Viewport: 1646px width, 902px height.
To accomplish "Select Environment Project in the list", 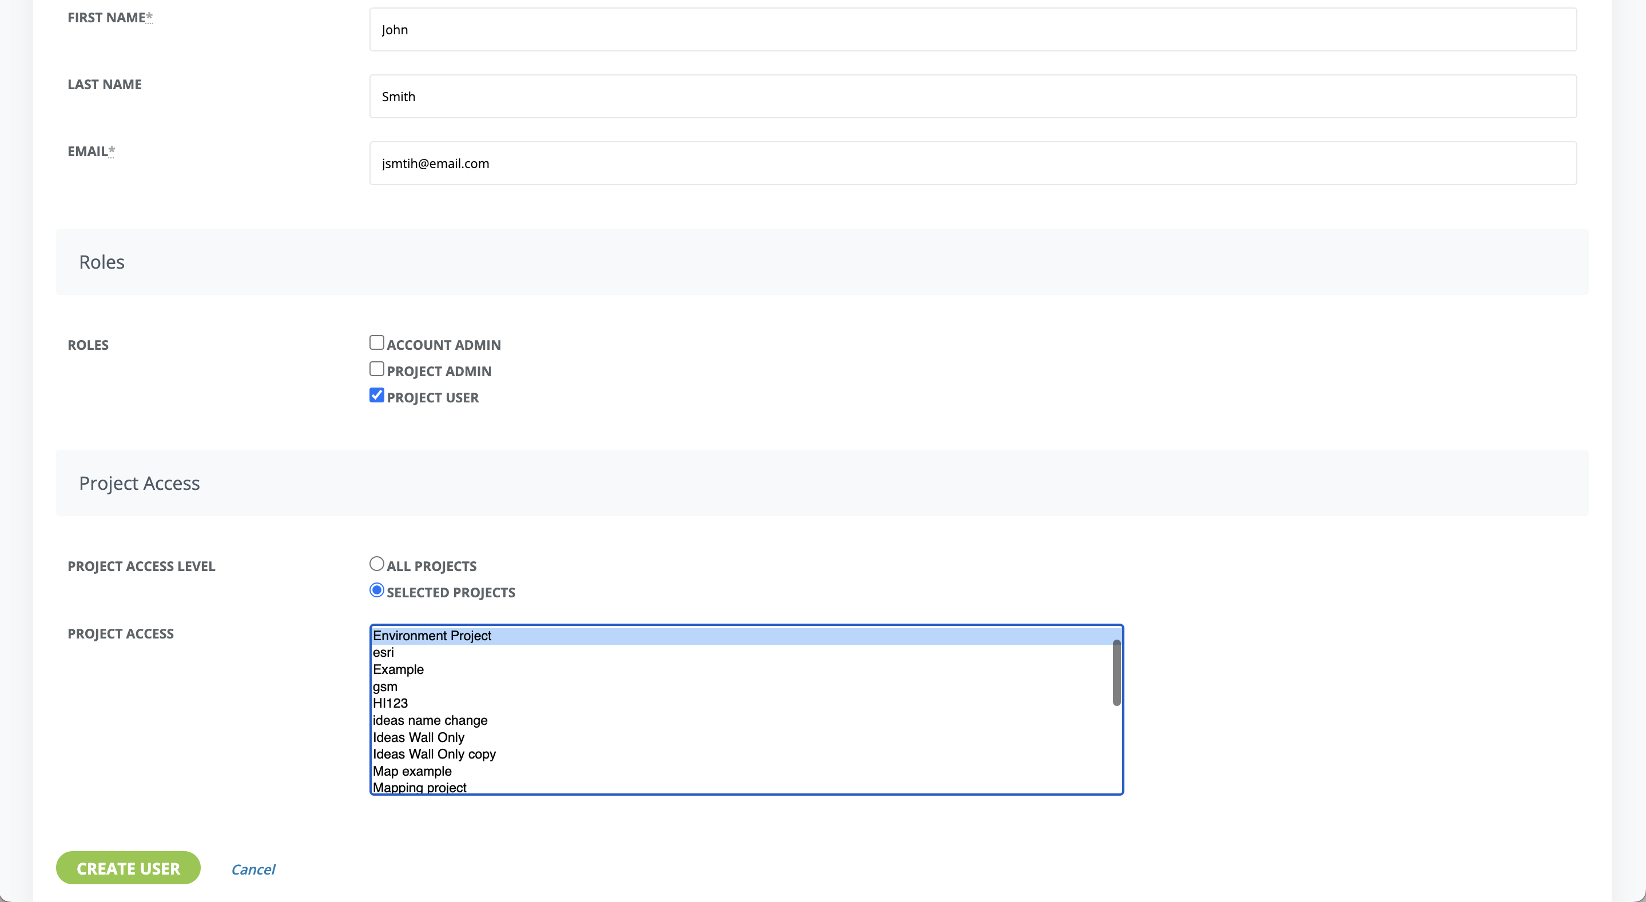I will point(742,636).
